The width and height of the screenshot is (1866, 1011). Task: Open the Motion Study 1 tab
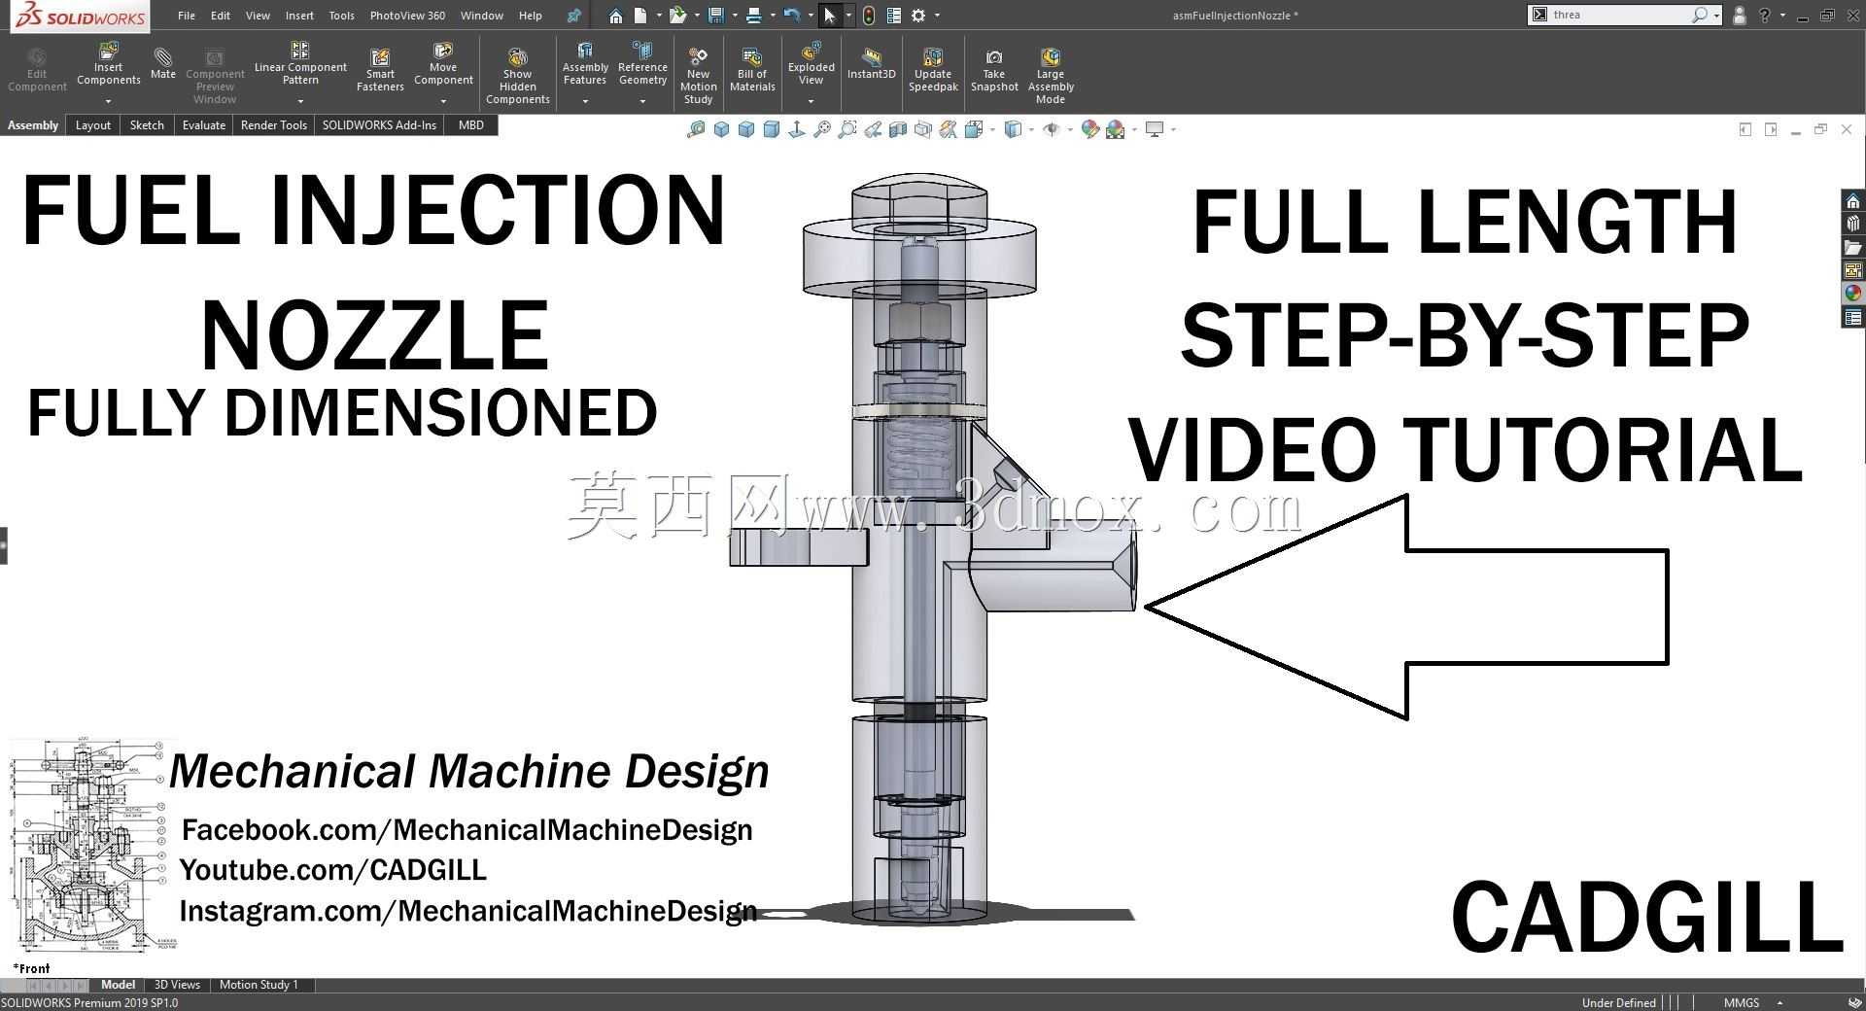[259, 985]
